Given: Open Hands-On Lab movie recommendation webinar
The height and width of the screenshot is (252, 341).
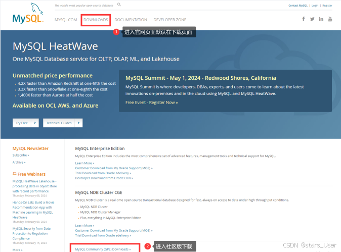Looking at the screenshot, I should pos(33,210).
